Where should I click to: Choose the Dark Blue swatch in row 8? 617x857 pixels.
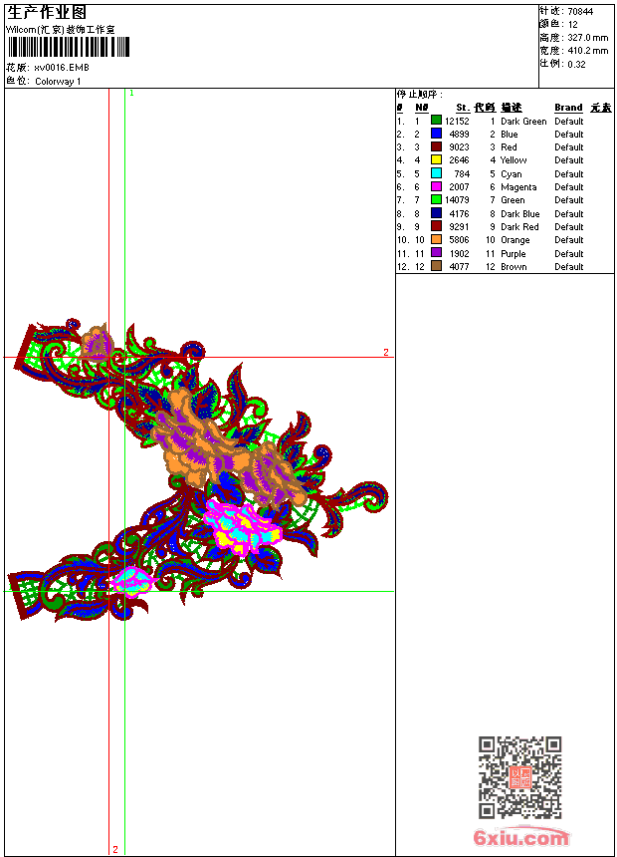[436, 212]
